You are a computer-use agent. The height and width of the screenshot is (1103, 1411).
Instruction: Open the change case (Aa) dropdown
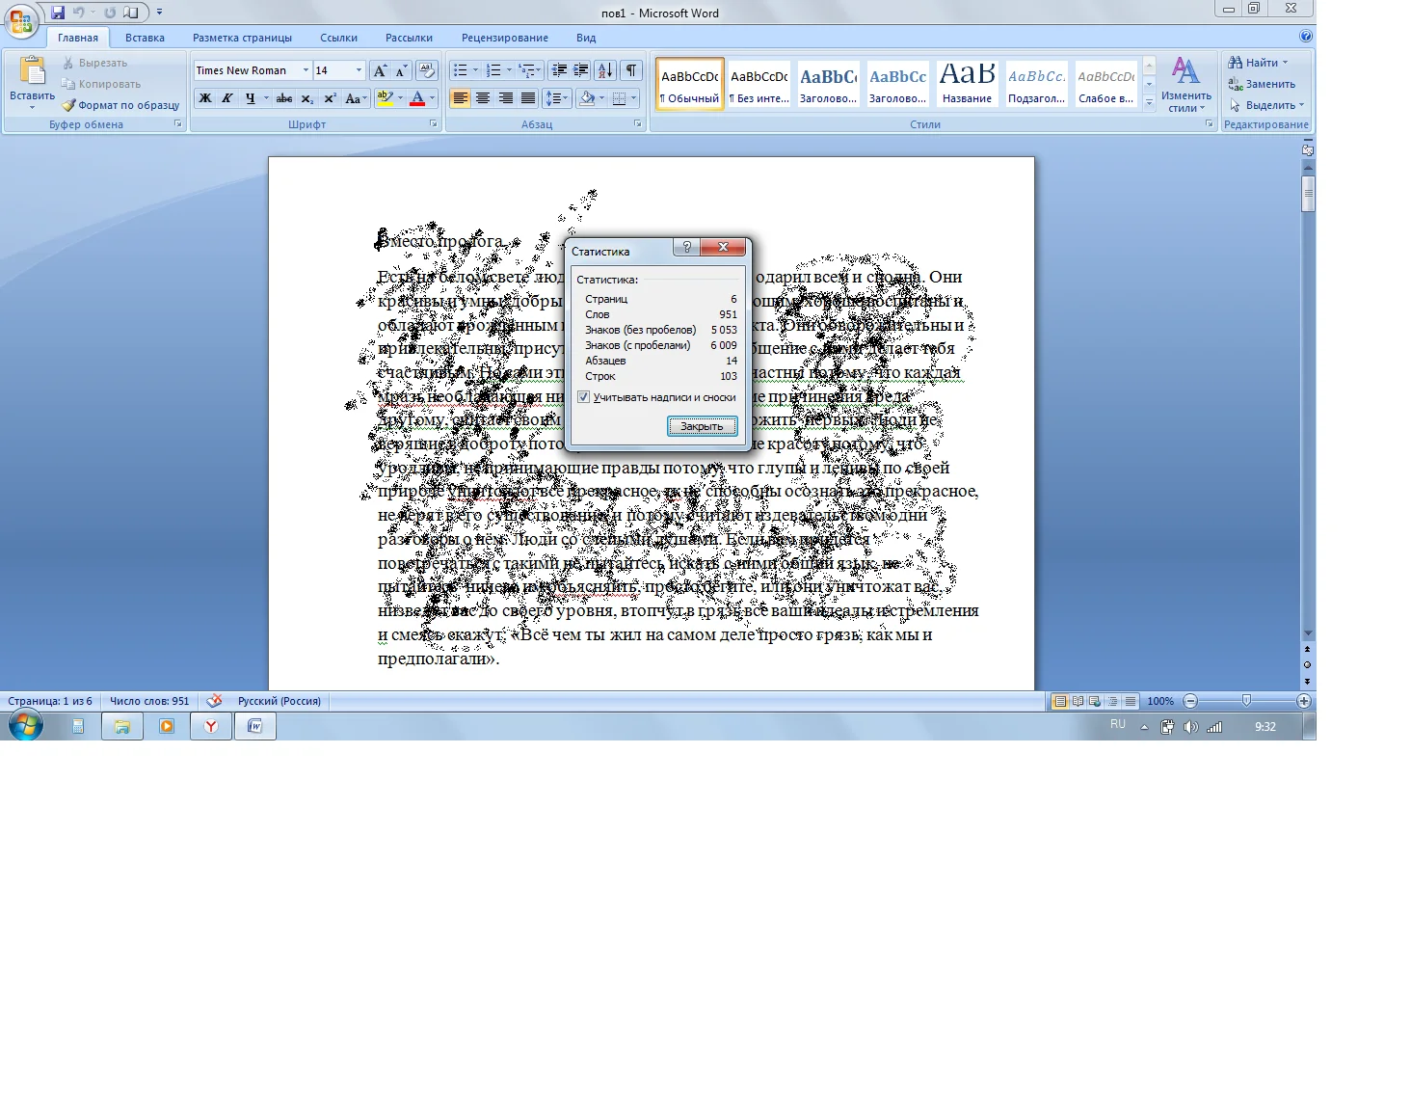pos(356,98)
